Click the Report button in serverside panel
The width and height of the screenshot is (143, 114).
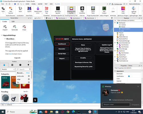tap(62, 58)
